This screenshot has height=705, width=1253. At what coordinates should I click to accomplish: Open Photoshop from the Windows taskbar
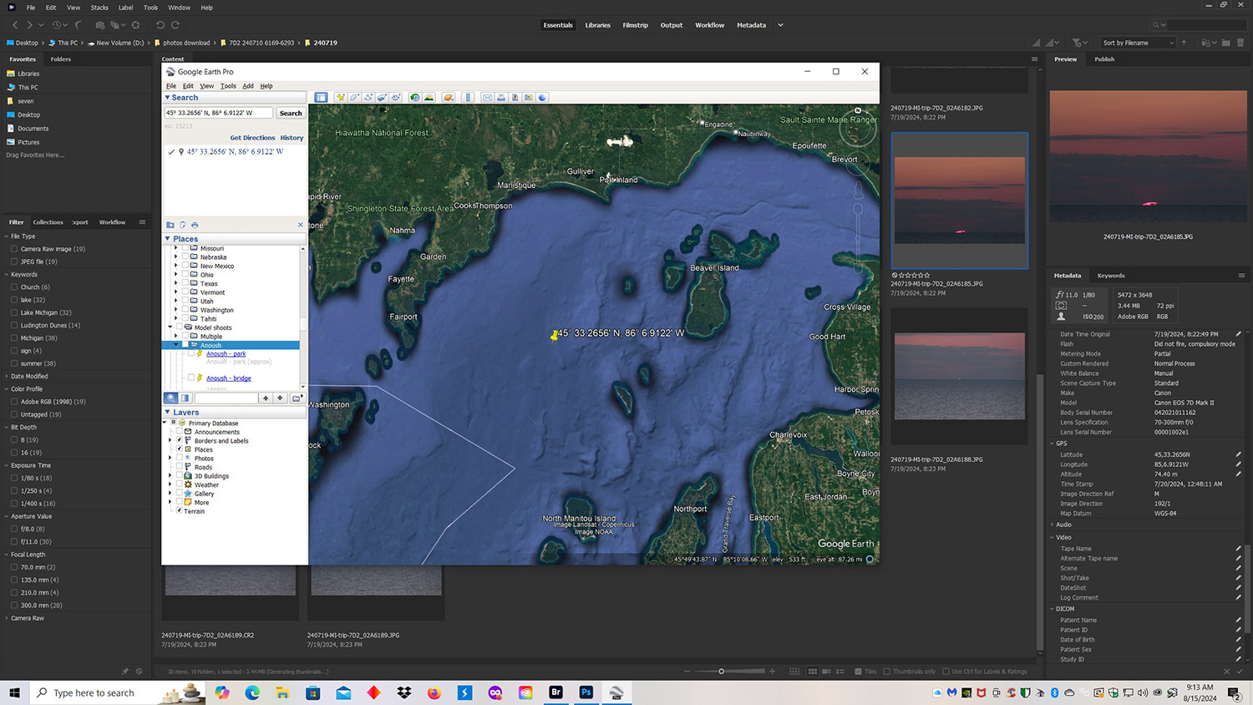[586, 692]
